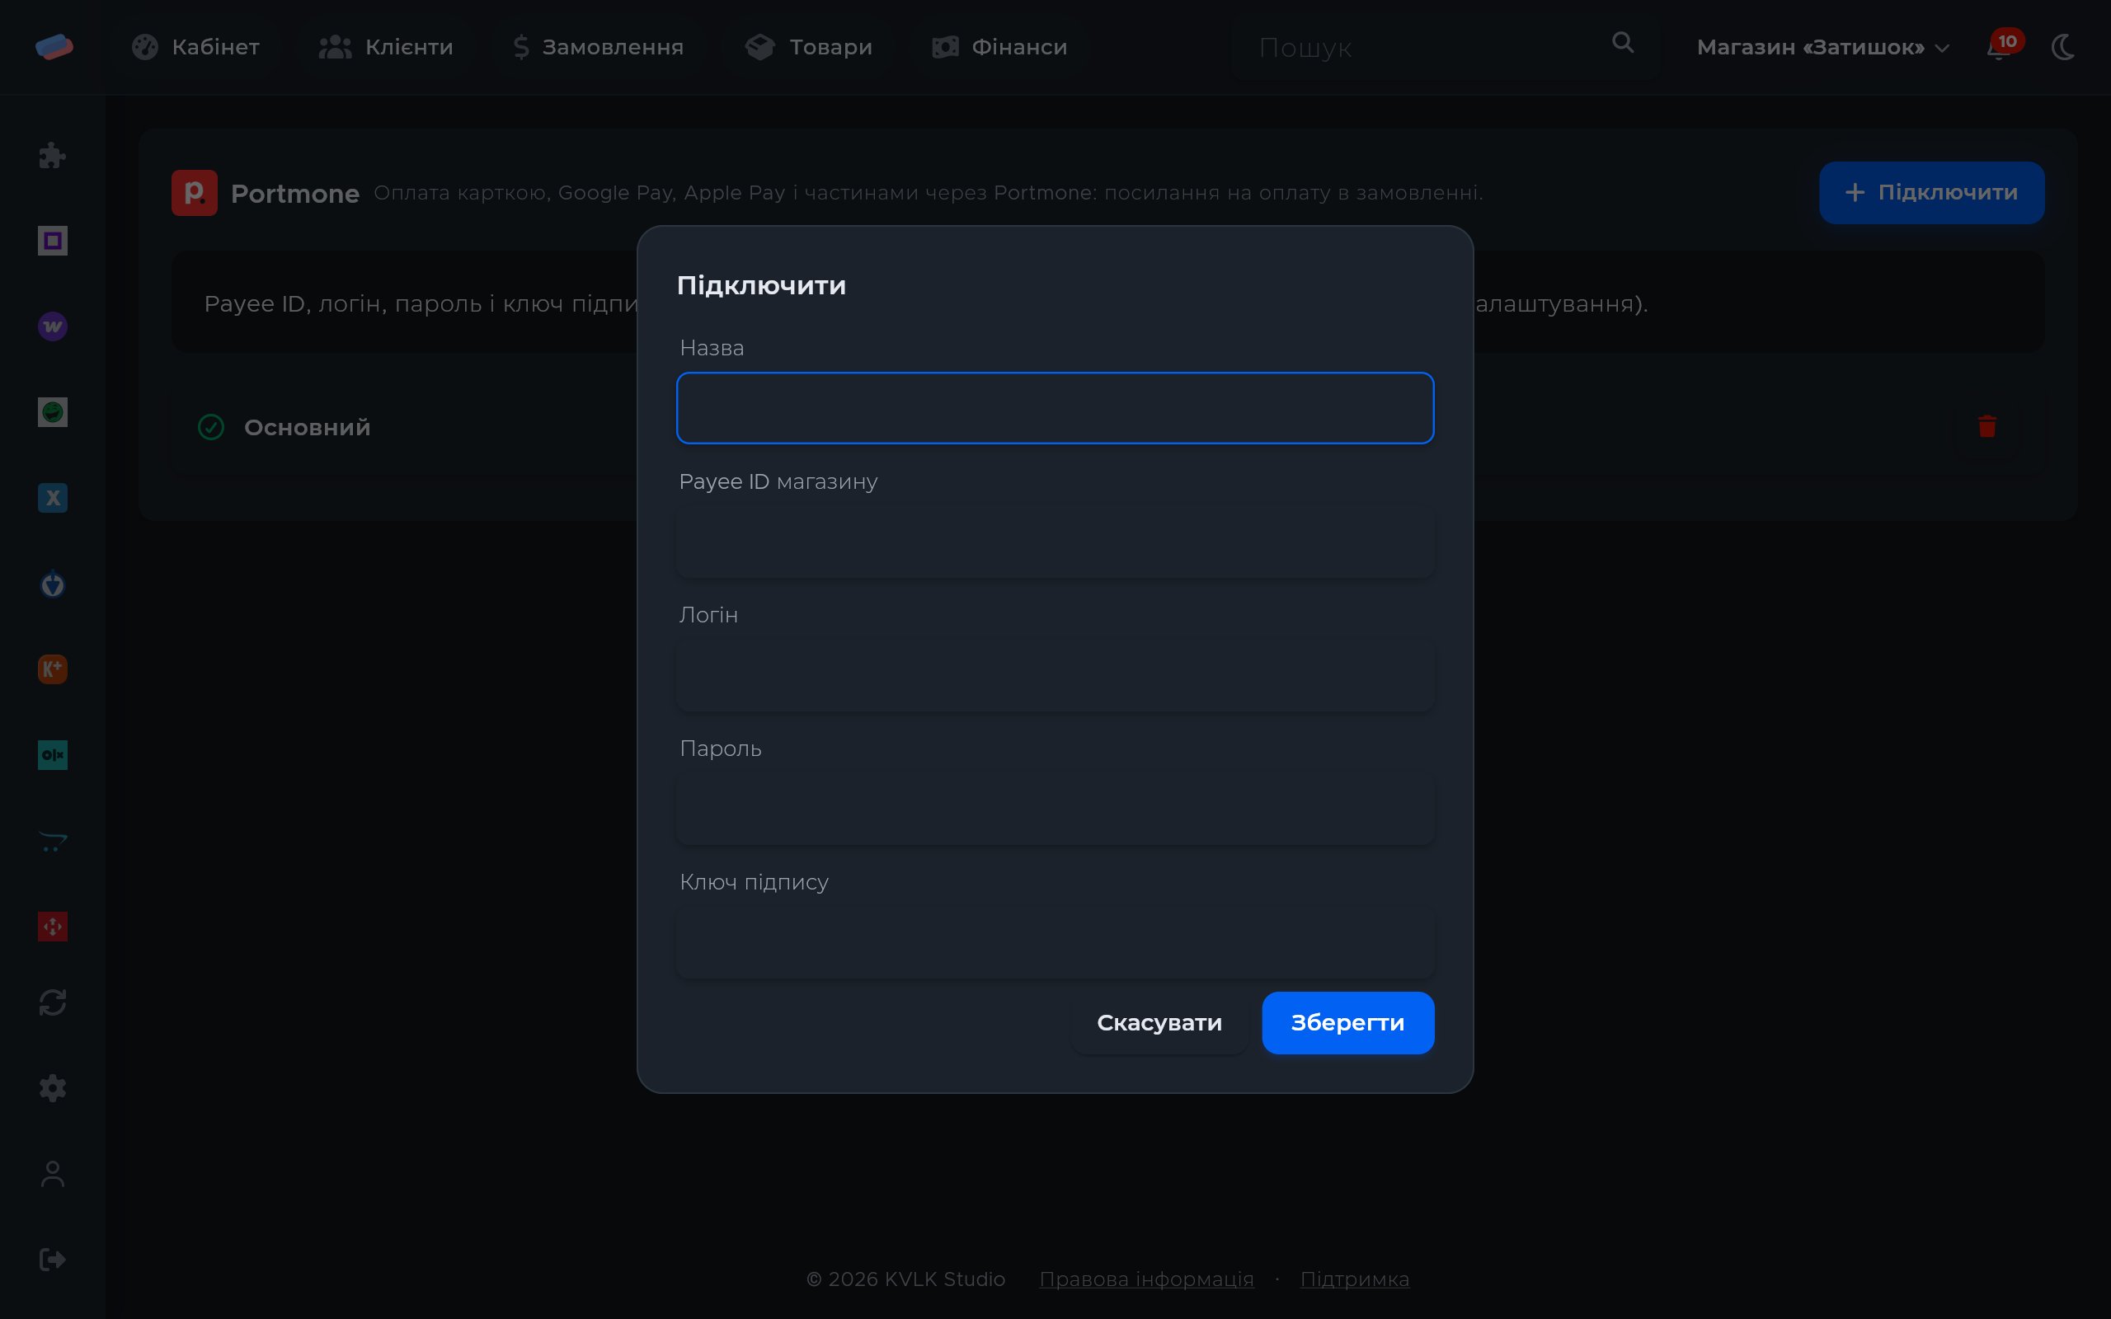Click the Portmone logo icon
This screenshot has width=2111, height=1319.
pyautogui.click(x=194, y=193)
